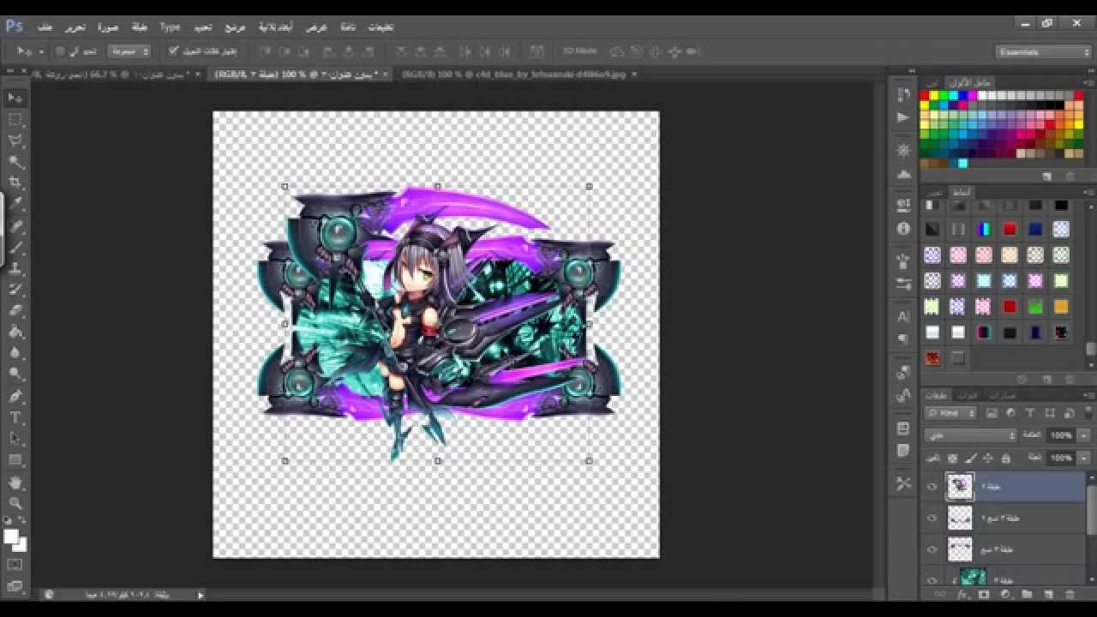Close the c4d_blue jpg document tab
1097x617 pixels.
point(634,75)
